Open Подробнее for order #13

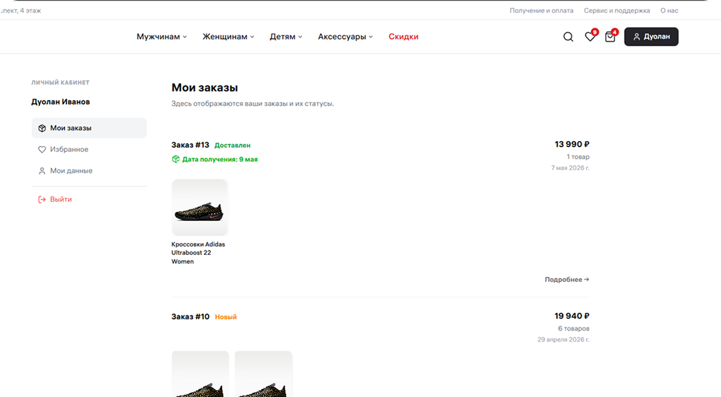566,279
